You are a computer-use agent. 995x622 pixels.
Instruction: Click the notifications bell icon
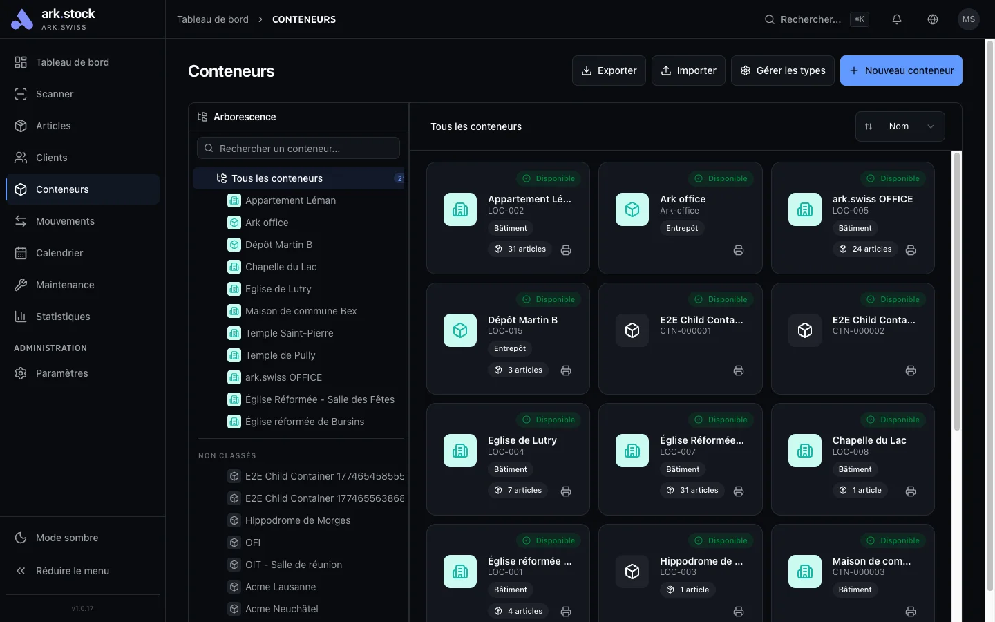tap(897, 19)
